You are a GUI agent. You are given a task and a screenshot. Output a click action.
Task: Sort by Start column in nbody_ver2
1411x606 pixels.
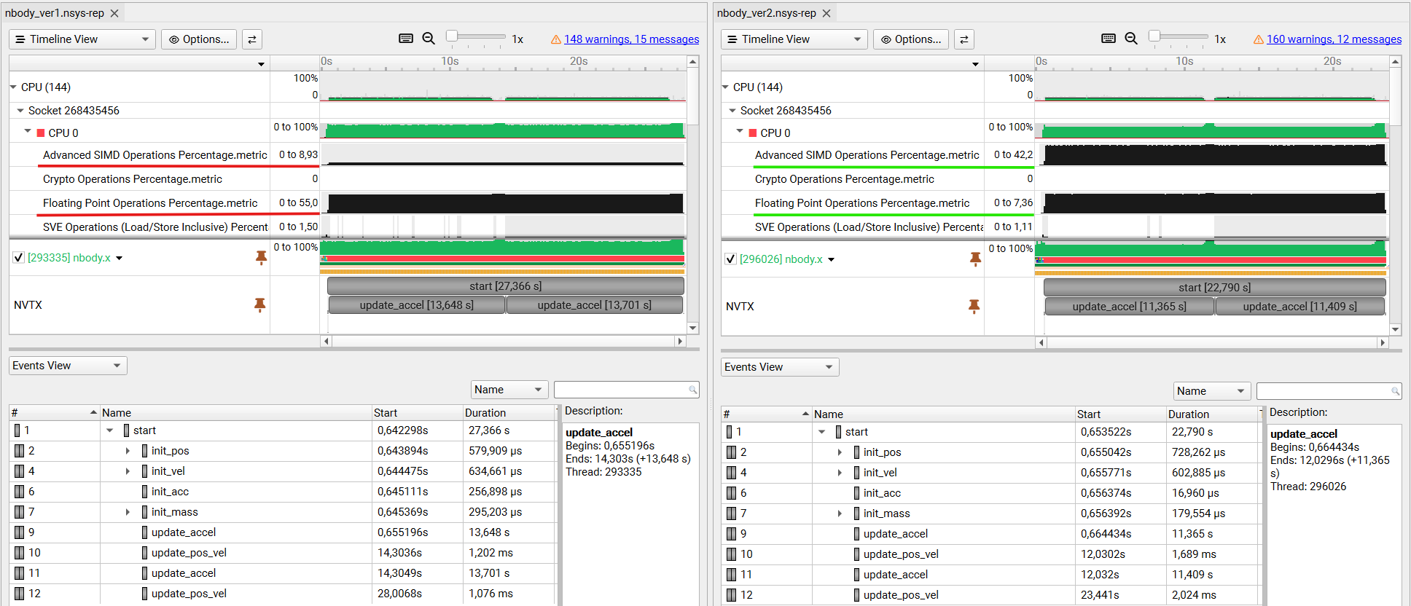point(1119,414)
